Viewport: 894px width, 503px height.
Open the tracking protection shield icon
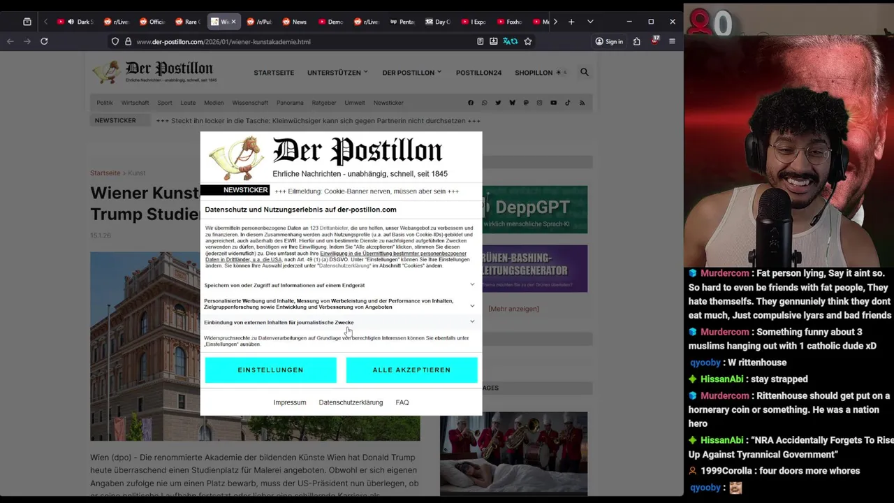pos(115,41)
